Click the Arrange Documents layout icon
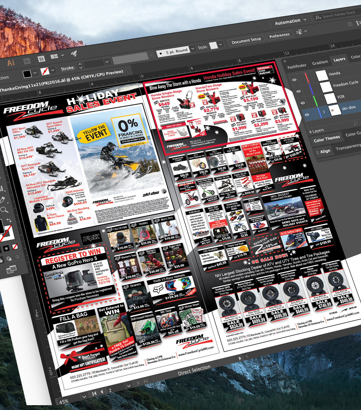The height and width of the screenshot is (410, 361). [54, 57]
